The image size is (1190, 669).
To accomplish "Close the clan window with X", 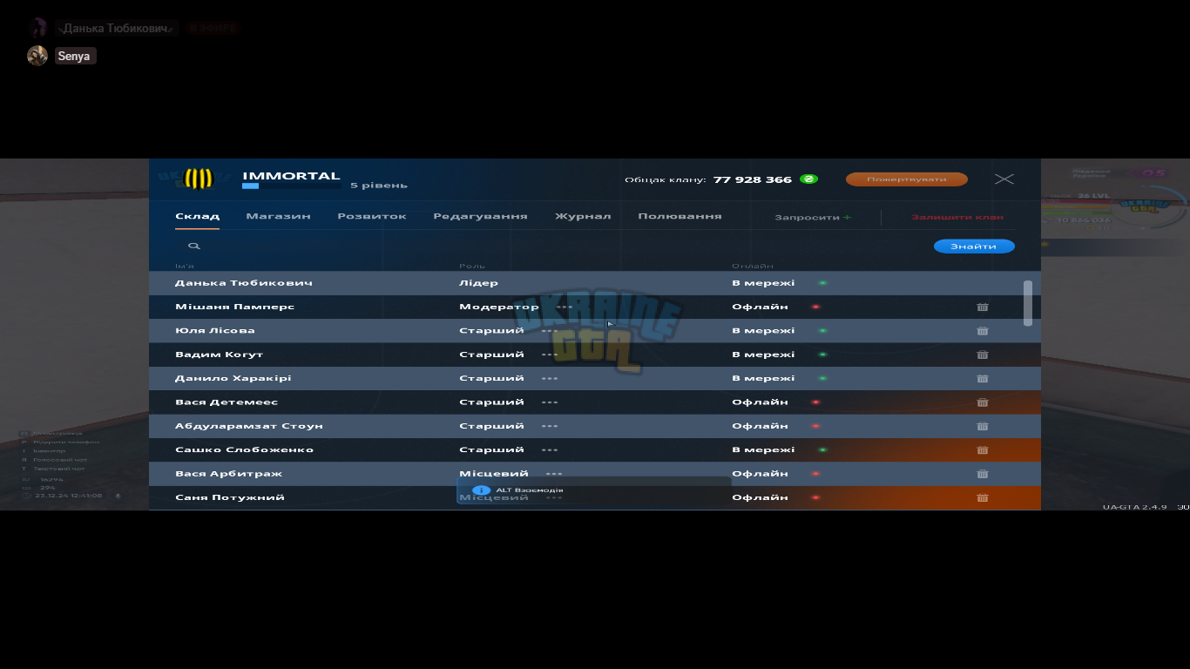I will click(x=1004, y=179).
